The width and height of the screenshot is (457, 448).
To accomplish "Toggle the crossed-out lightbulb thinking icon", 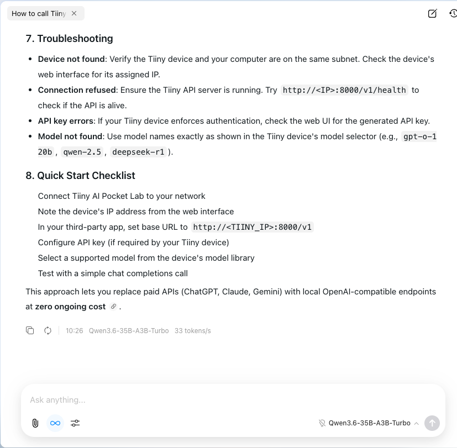I will (322, 423).
